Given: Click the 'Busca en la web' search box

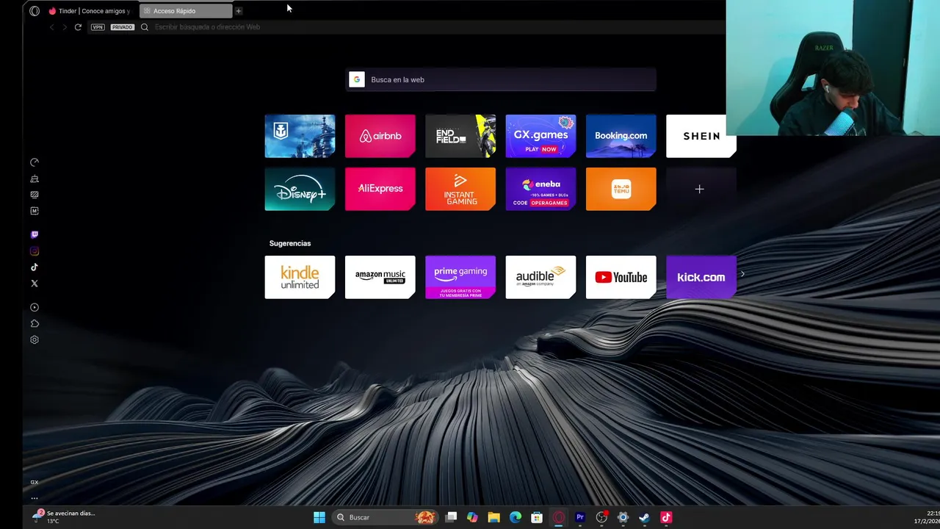Looking at the screenshot, I should coord(501,79).
